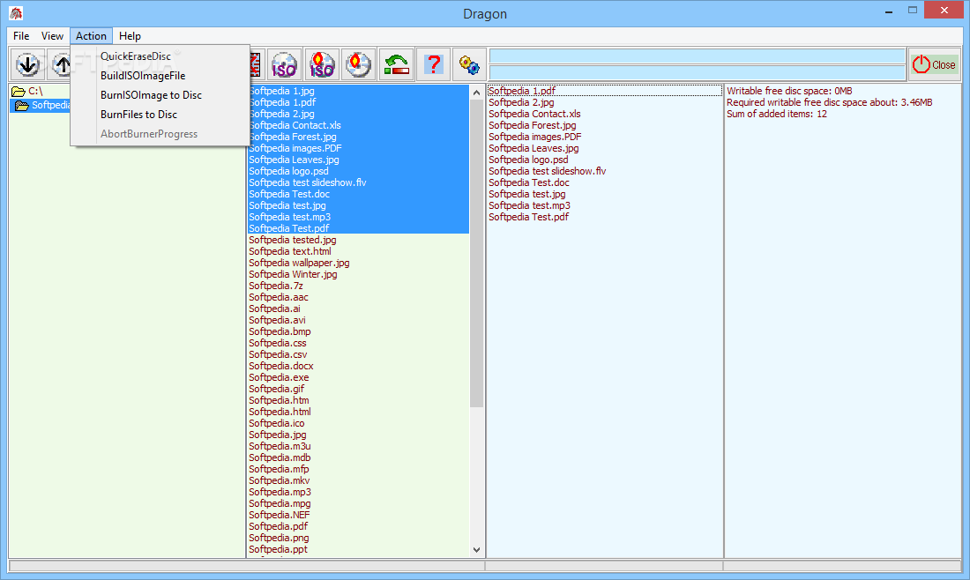Select Softpedia.NEF file

pos(280,515)
